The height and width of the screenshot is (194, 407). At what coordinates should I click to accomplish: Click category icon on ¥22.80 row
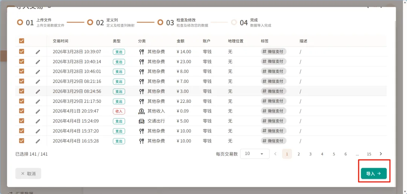click(x=141, y=101)
